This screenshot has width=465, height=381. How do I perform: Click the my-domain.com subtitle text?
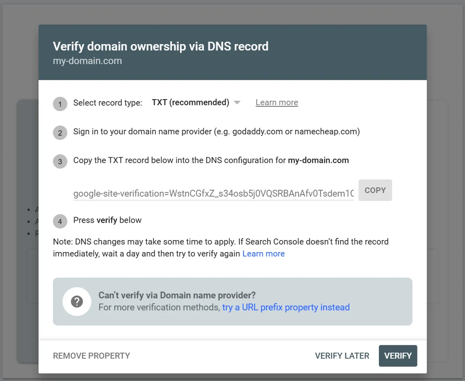(x=87, y=60)
